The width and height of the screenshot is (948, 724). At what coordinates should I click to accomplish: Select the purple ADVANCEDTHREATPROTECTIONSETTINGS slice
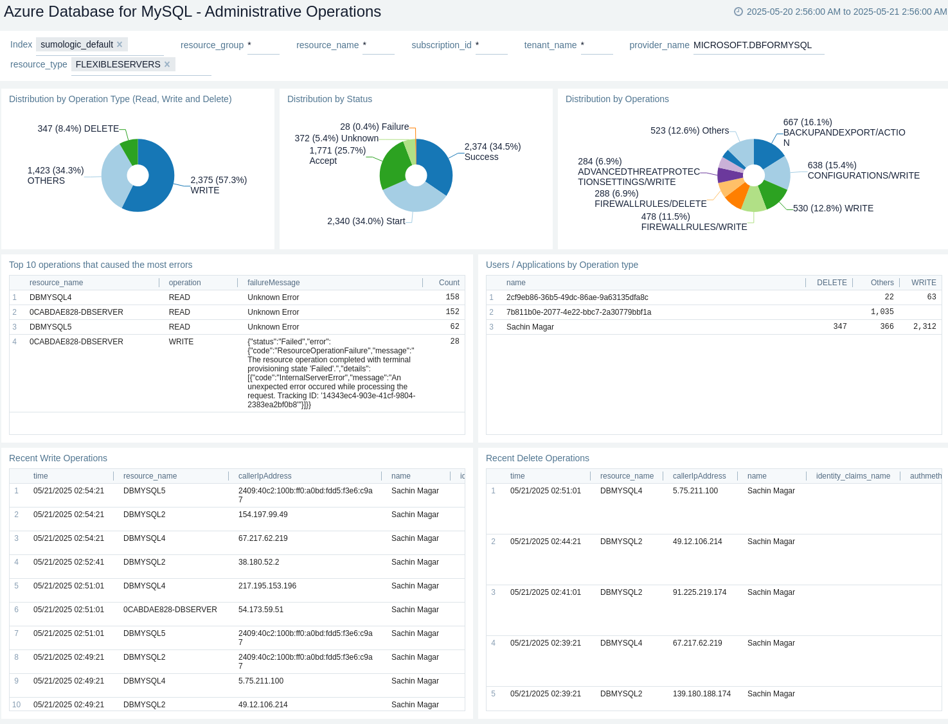(x=729, y=175)
